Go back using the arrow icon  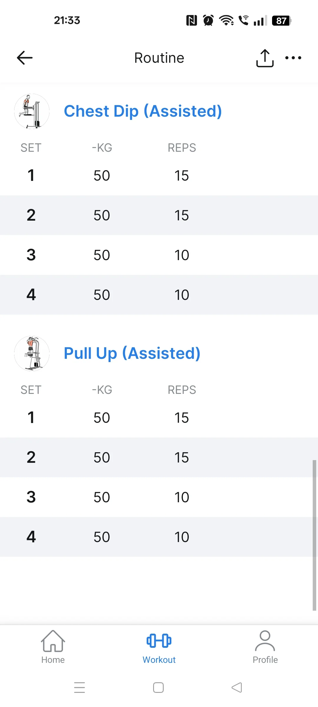click(x=25, y=58)
